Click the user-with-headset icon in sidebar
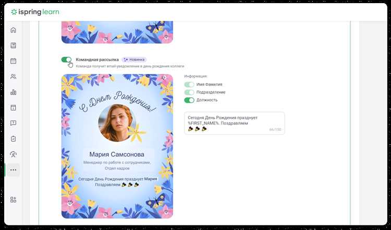 coord(13,155)
